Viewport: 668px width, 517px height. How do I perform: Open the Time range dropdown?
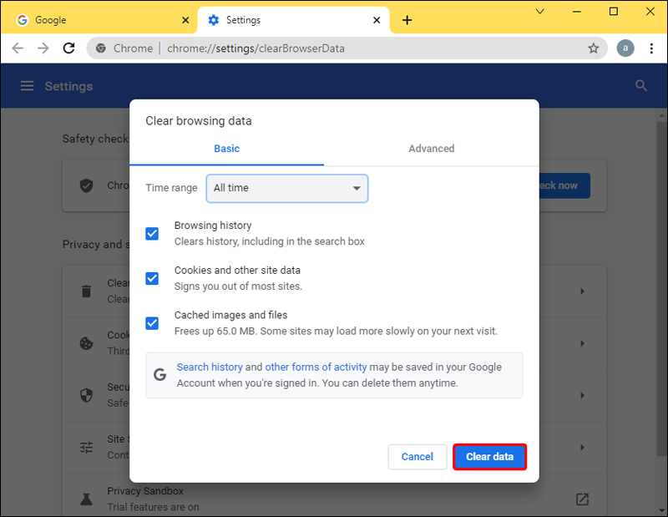click(x=286, y=188)
